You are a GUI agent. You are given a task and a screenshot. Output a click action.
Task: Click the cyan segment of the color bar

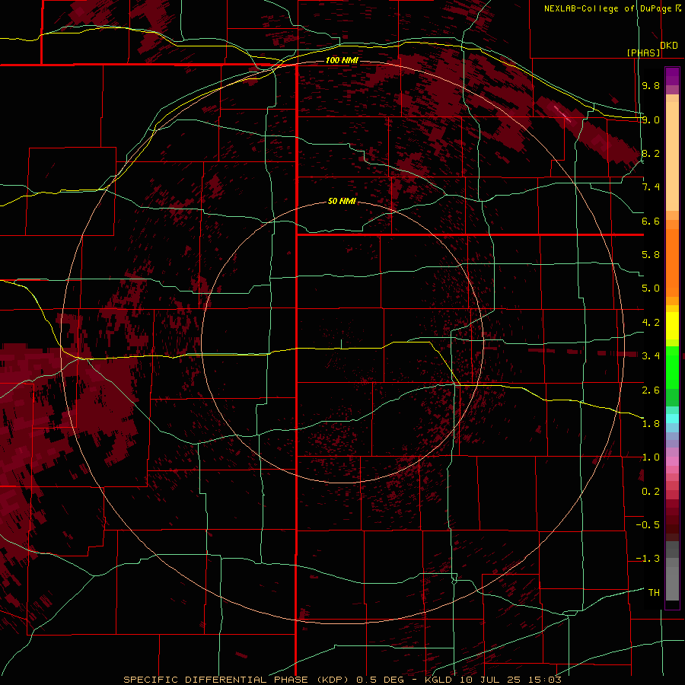[672, 419]
